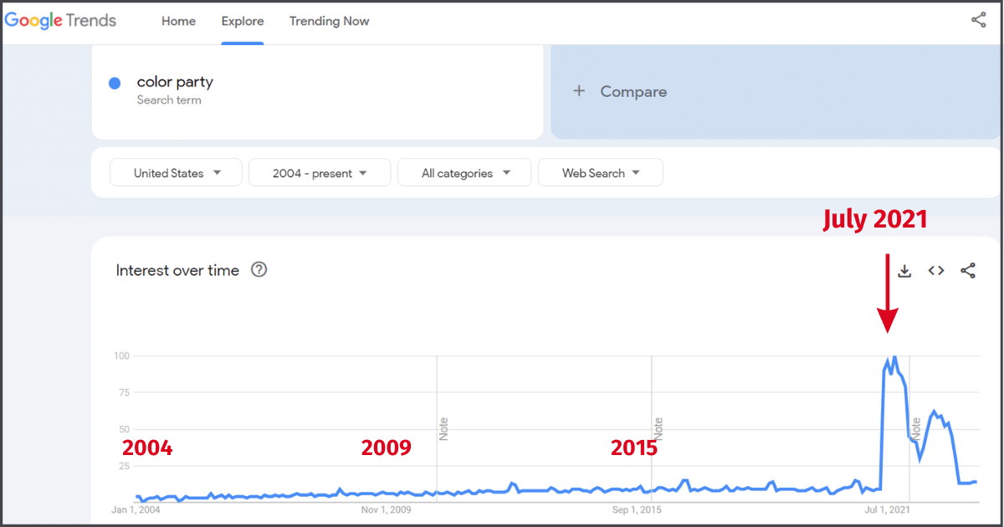Add a comparison term with Compare
The image size is (1004, 527).
[x=621, y=92]
